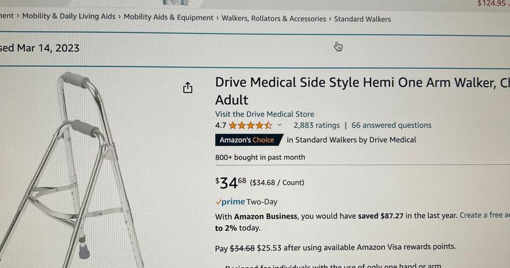Click the '800+ bought in past month' label
The image size is (510, 268).
pos(260,157)
